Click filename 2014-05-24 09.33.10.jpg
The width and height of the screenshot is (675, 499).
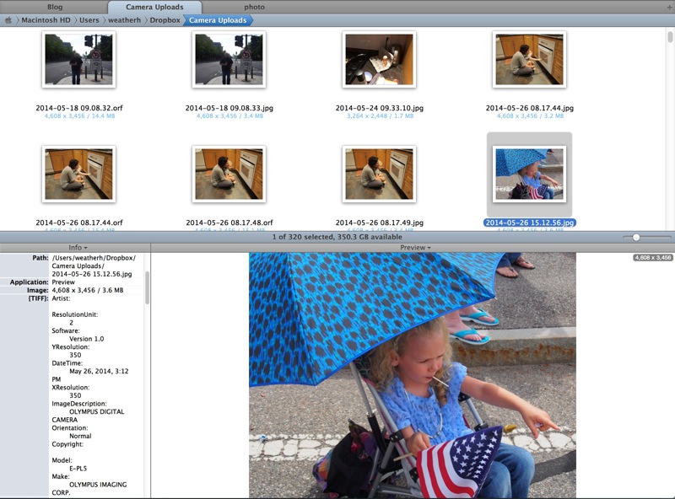(379, 108)
